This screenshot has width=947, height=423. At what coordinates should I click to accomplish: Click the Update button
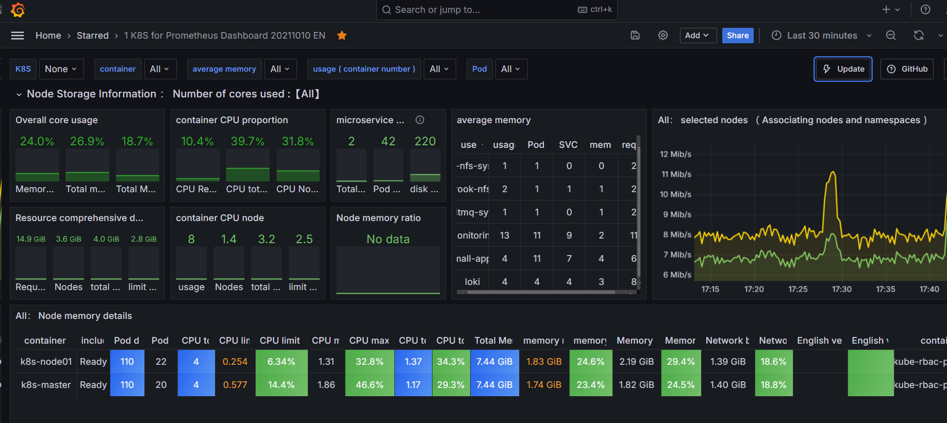843,69
